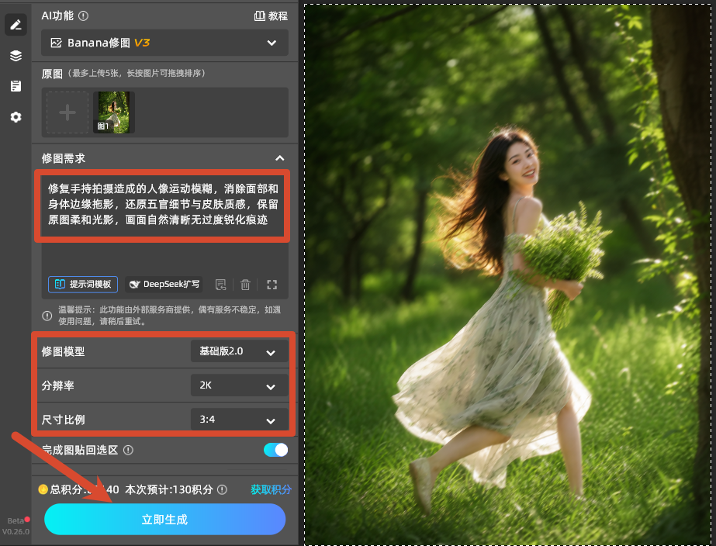The image size is (716, 546).
Task: Click the 本次预计:130积分 text
Action: [169, 489]
